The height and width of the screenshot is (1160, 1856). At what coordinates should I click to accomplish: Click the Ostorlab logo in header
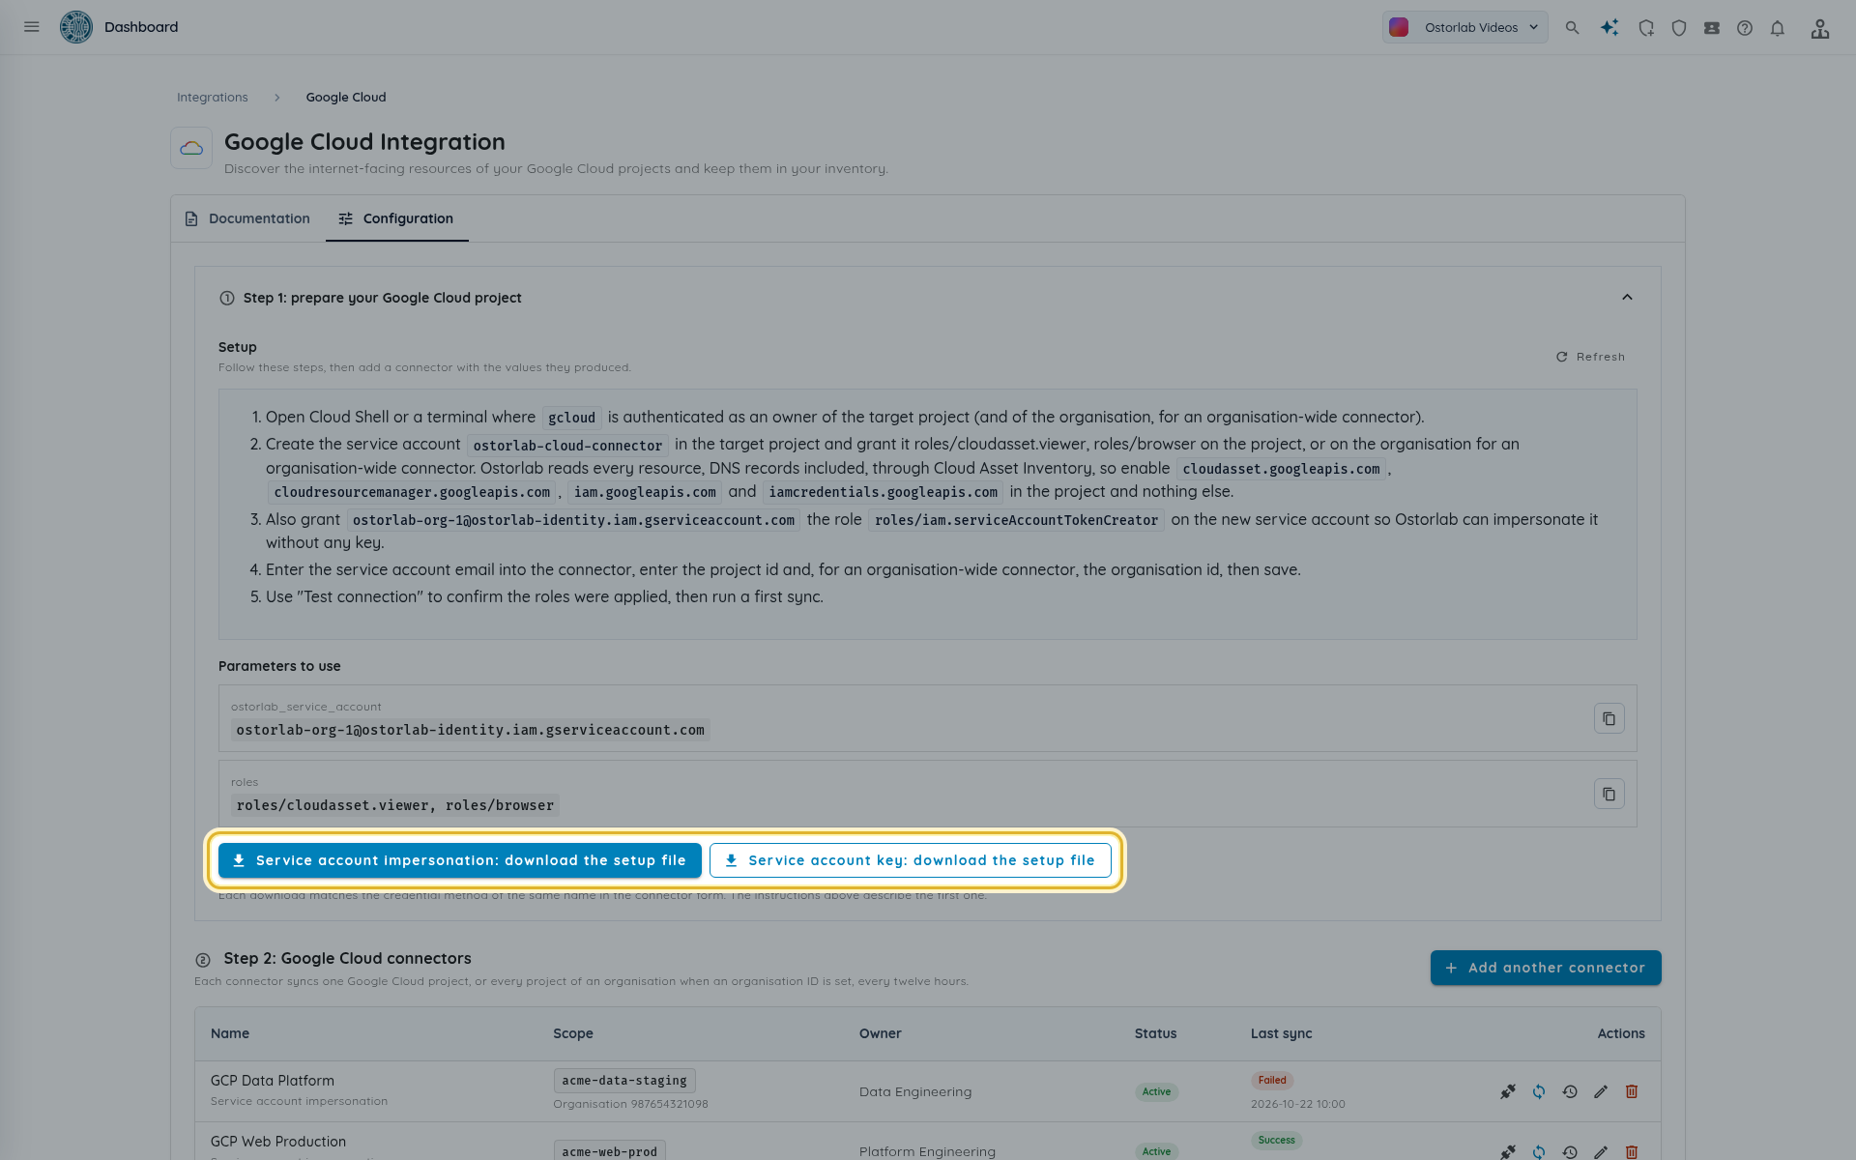point(76,27)
